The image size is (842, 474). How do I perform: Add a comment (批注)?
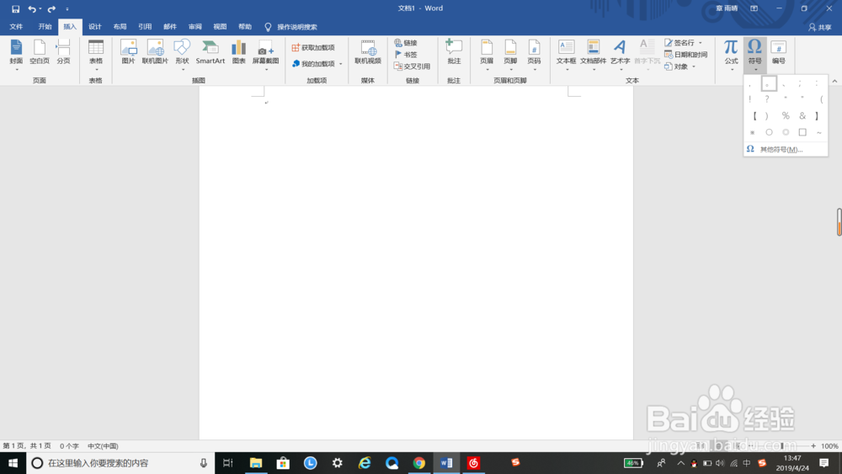[x=454, y=52]
